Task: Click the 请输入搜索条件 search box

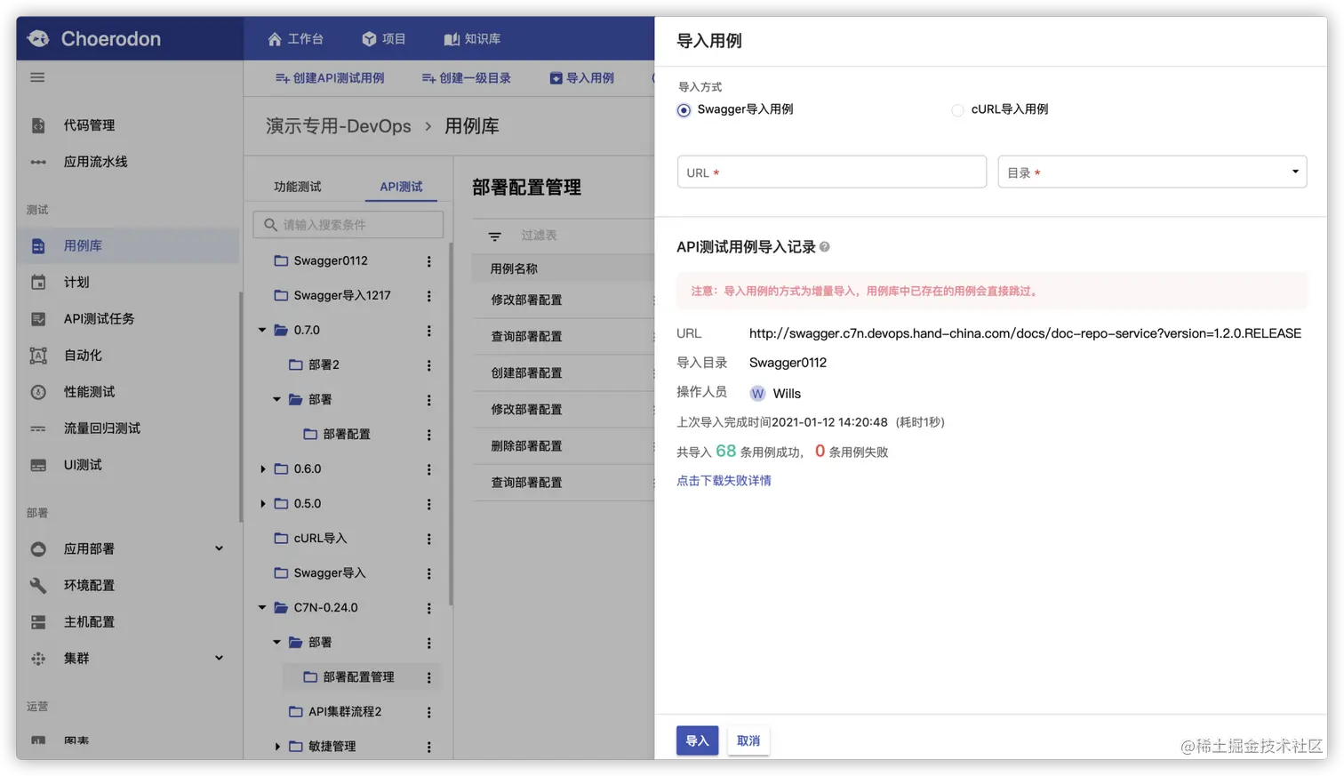Action: tap(347, 224)
